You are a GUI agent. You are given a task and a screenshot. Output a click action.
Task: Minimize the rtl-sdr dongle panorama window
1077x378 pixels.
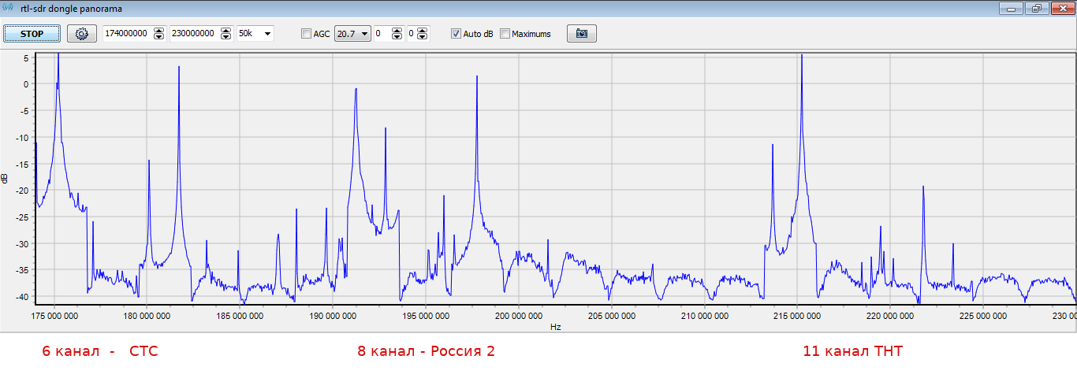pos(1011,8)
